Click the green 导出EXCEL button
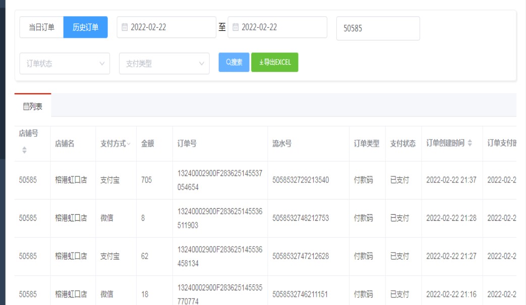Viewport: 526px width, 305px height. coord(275,63)
